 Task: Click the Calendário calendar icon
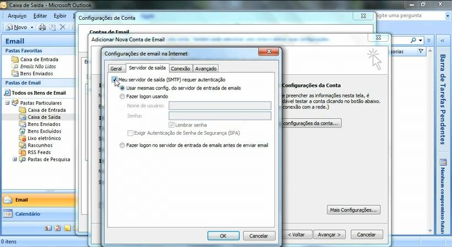8,214
